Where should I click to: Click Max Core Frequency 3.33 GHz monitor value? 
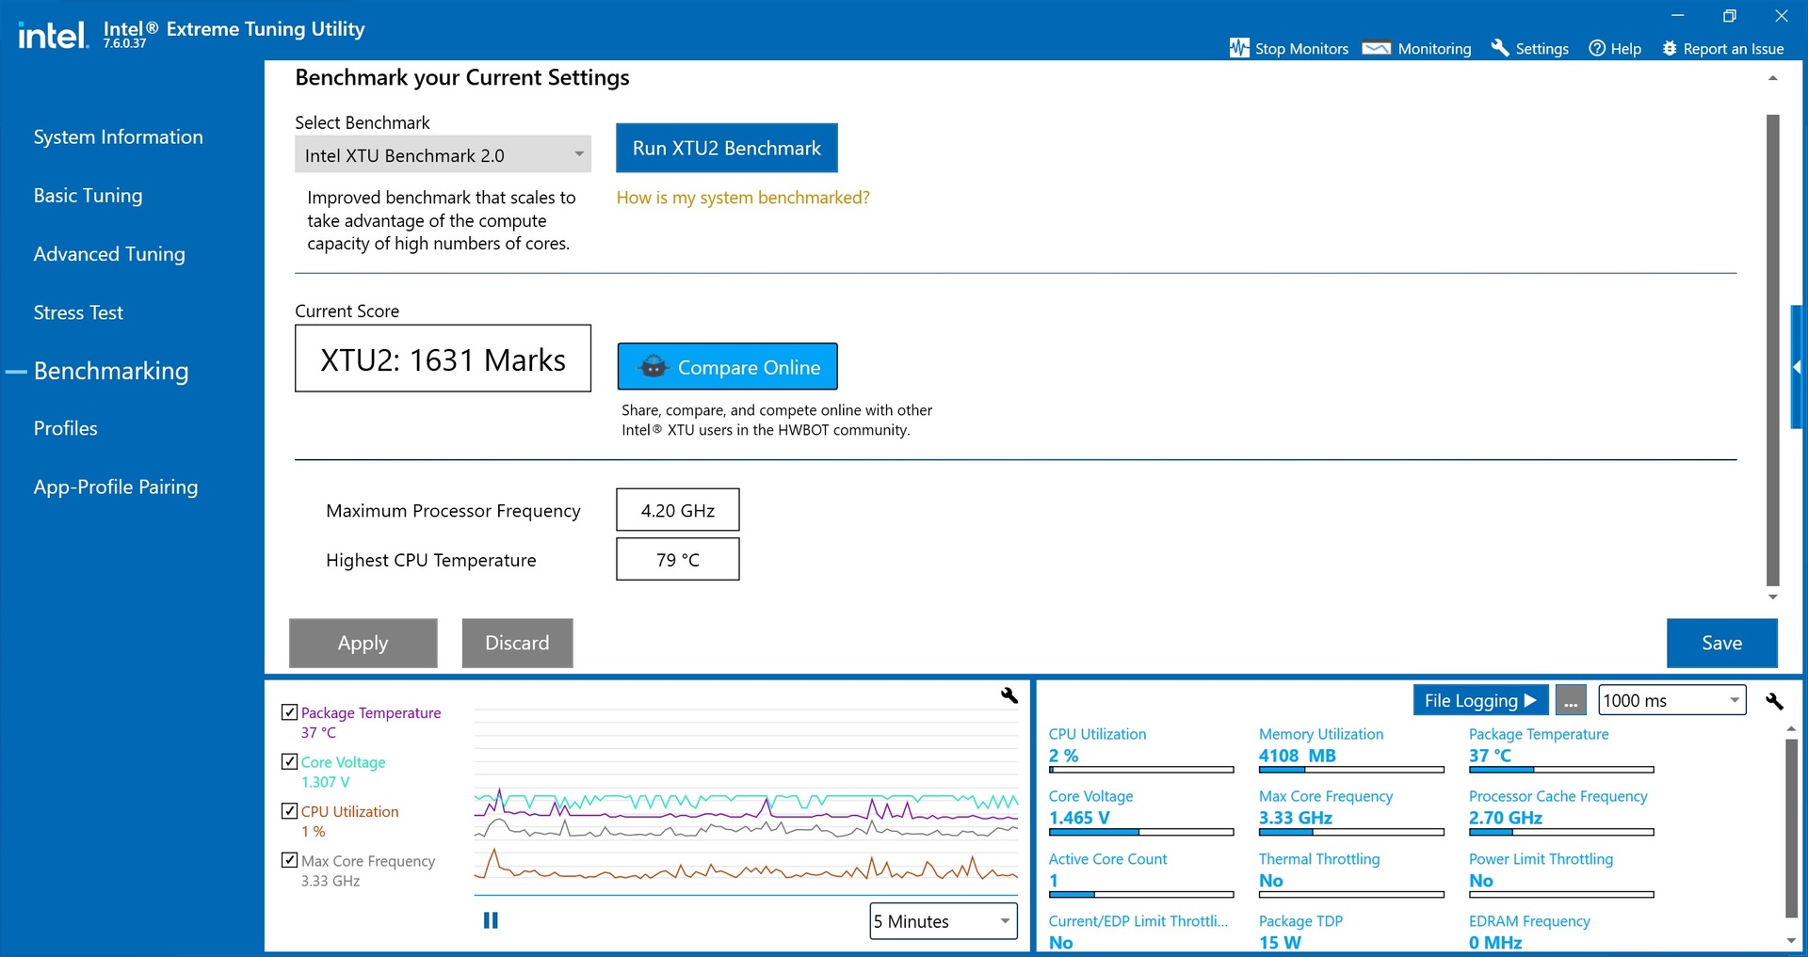pos(1295,818)
